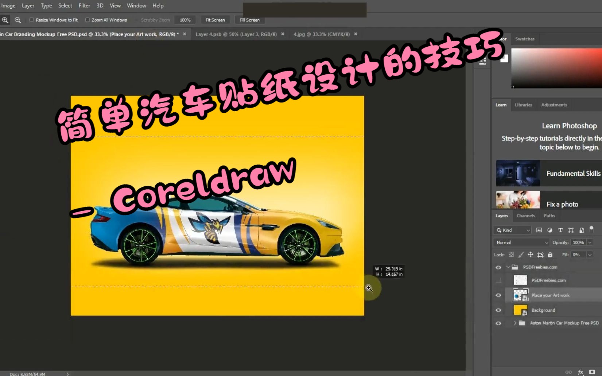Filter layers by pixel layer icon

(539, 230)
